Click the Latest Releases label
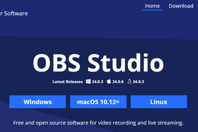 (x=68, y=82)
